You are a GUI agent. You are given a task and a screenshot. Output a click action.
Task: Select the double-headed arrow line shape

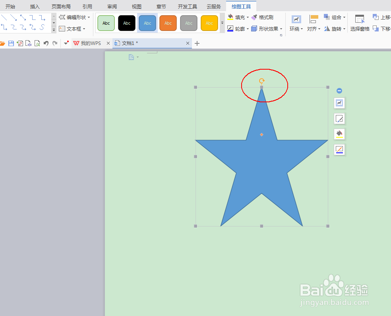click(x=23, y=18)
